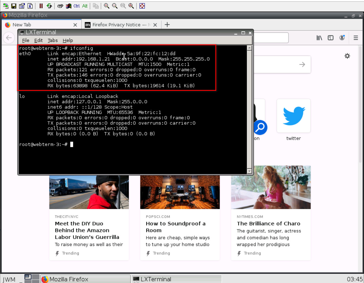Select the Ctrl key icon on VNC toolbar
The image size is (364, 283).
pyautogui.click(x=77, y=6)
